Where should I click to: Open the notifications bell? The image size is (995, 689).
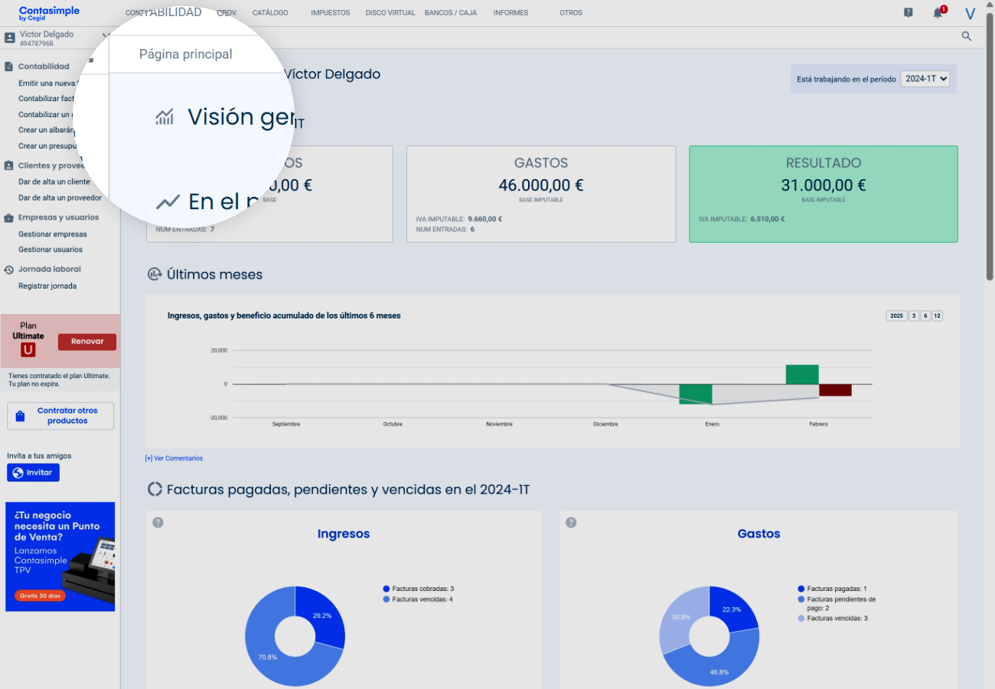(x=938, y=13)
